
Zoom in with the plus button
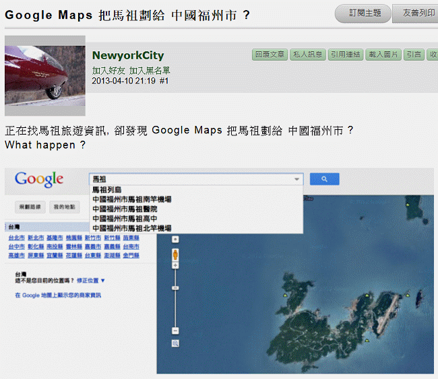[175, 265]
